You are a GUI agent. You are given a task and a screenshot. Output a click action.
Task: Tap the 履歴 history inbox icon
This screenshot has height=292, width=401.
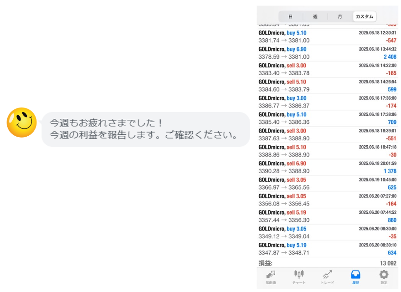click(x=355, y=277)
